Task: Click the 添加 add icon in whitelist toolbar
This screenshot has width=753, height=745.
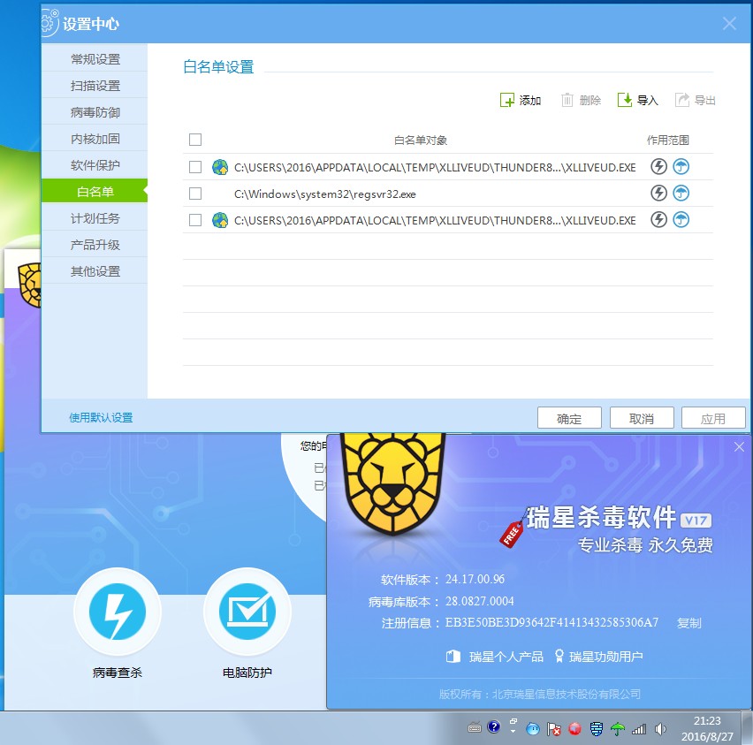Action: click(x=506, y=100)
